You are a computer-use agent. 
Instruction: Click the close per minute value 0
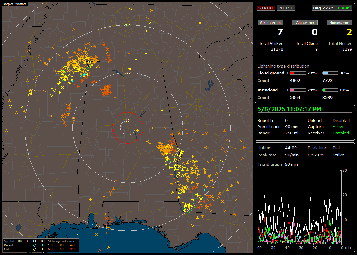pyautogui.click(x=314, y=32)
